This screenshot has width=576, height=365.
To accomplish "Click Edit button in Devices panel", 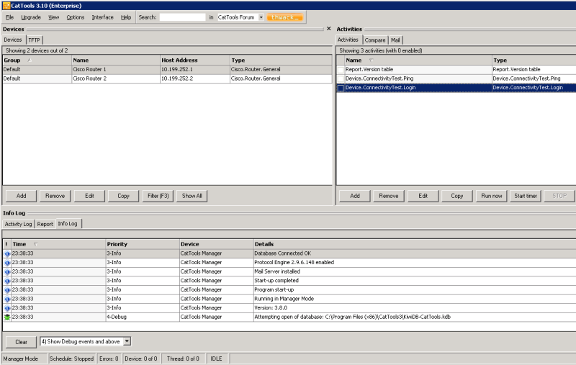I will 89,196.
